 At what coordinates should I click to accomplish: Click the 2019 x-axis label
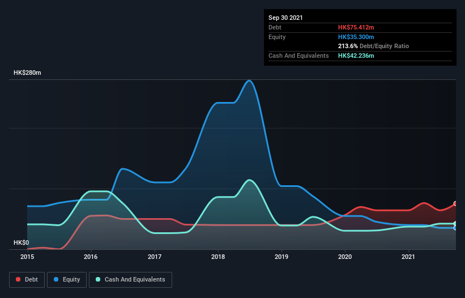click(x=281, y=257)
